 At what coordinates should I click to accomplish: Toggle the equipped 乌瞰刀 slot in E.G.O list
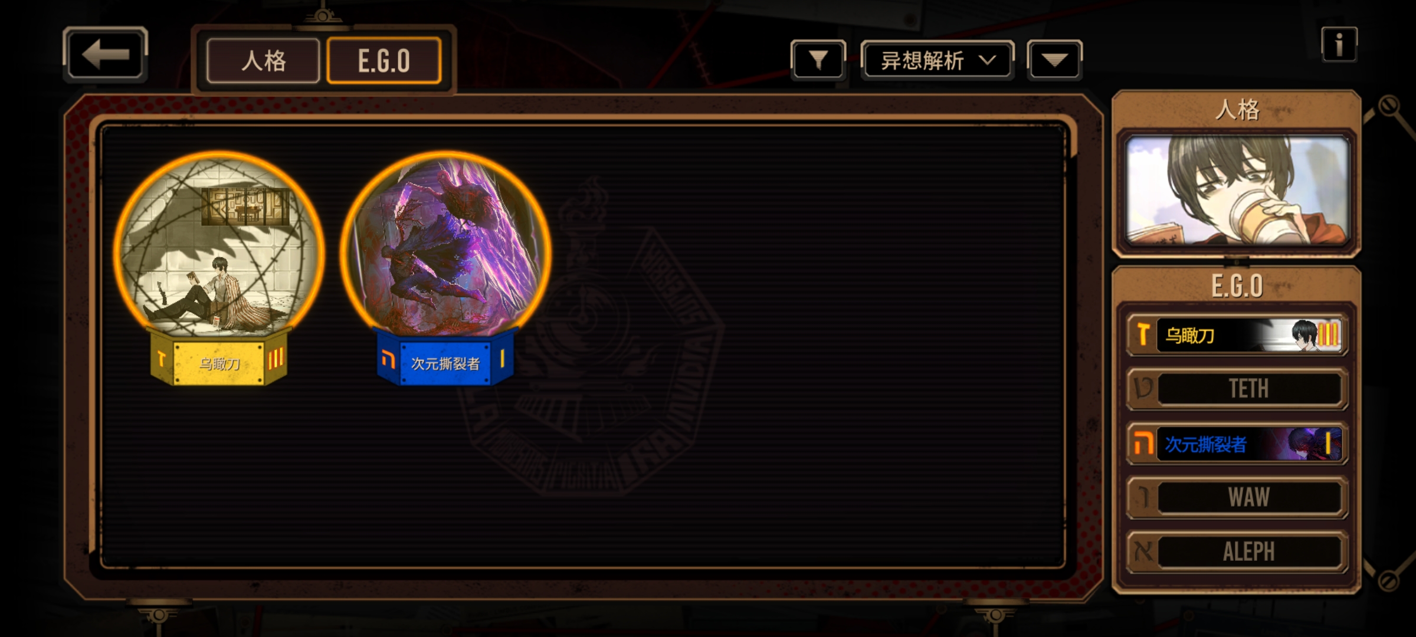click(1237, 335)
